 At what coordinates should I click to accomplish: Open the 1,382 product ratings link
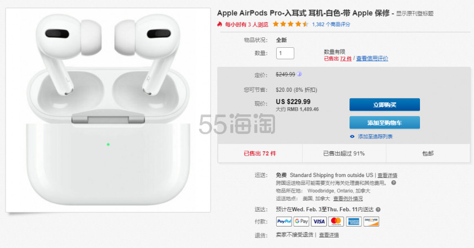click(331, 24)
